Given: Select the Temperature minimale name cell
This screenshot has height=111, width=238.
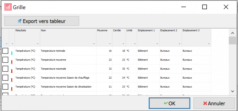Looking at the screenshot, I should 68,51.
